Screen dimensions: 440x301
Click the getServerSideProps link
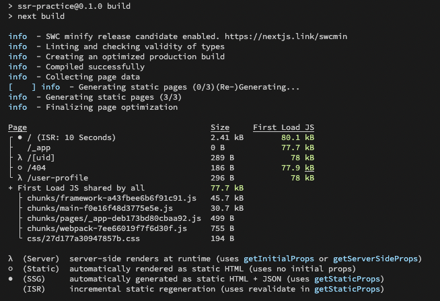(x=375, y=259)
